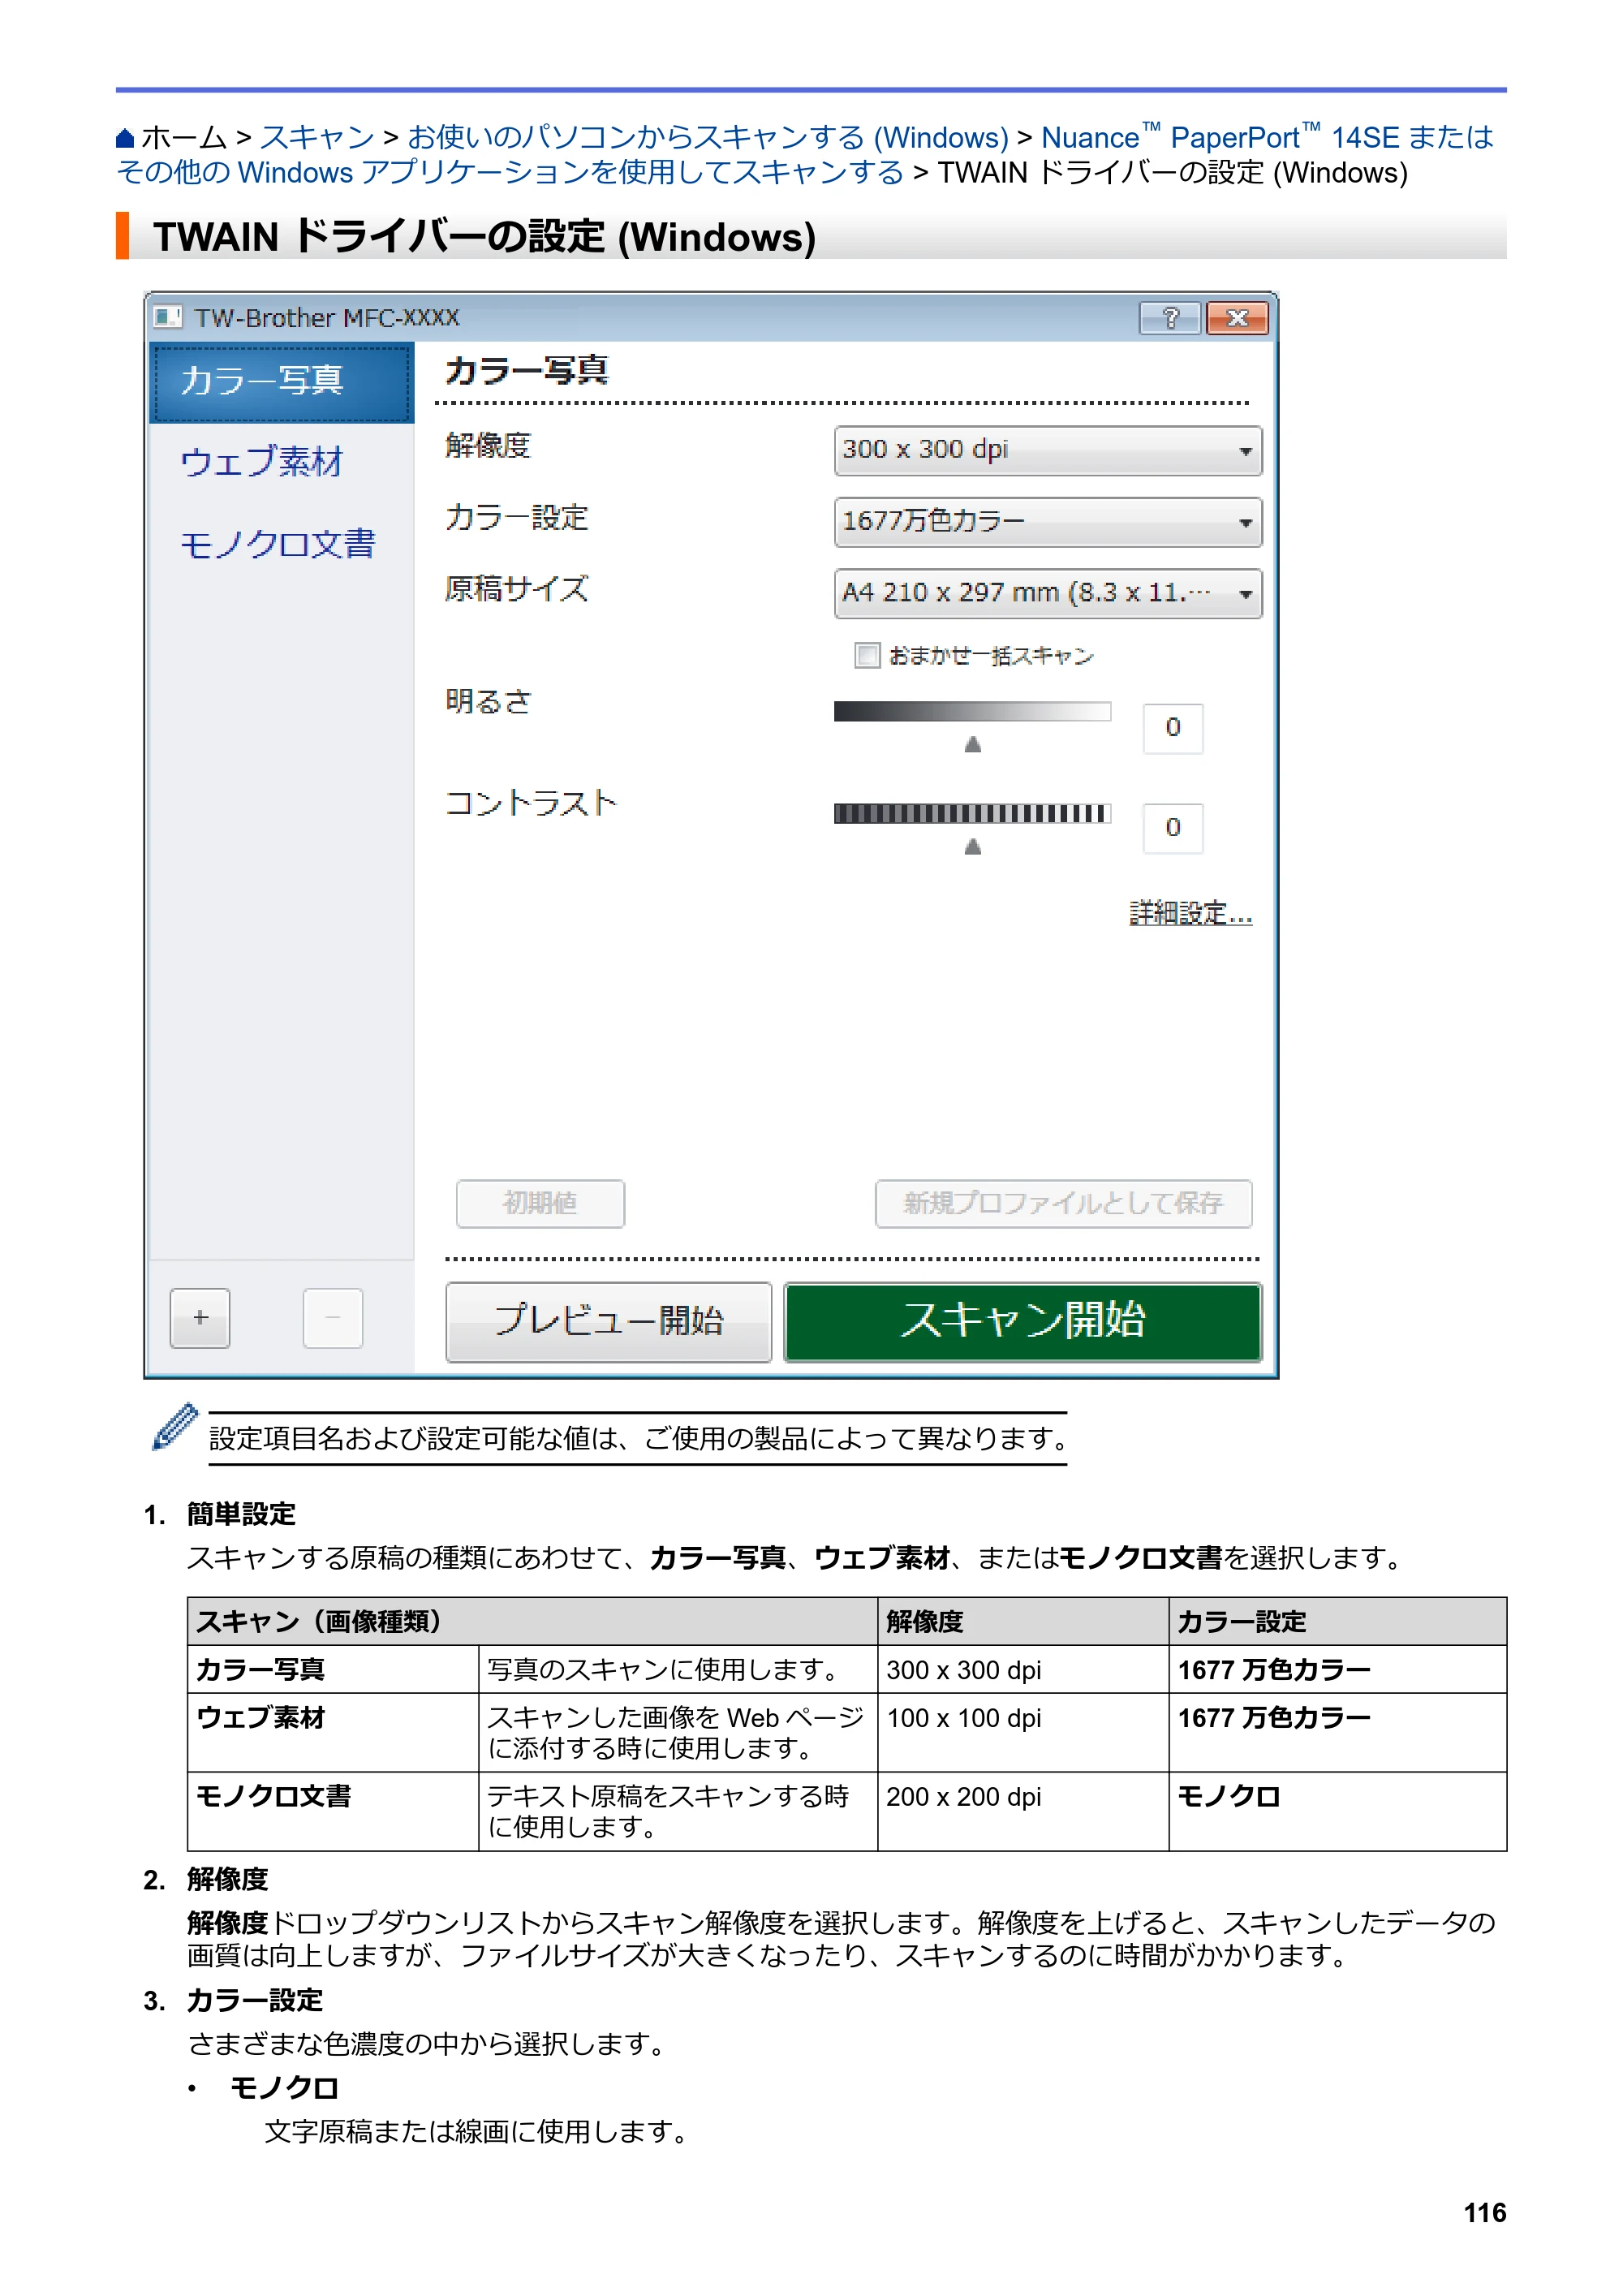Enable おまかせ一括スキャン checkbox
Image resolution: width=1623 pixels, height=2296 pixels.
(x=867, y=655)
